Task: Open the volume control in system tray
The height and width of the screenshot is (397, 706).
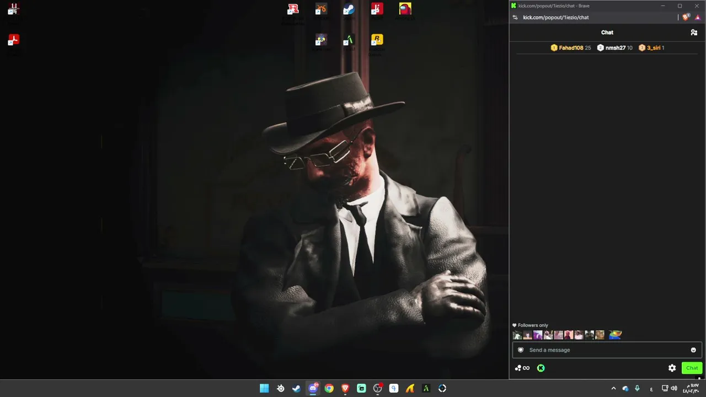Action: point(674,388)
